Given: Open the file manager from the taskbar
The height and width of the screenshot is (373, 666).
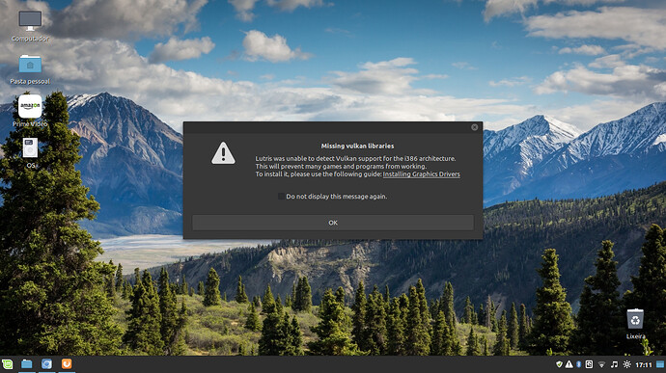Looking at the screenshot, I should click(x=27, y=364).
